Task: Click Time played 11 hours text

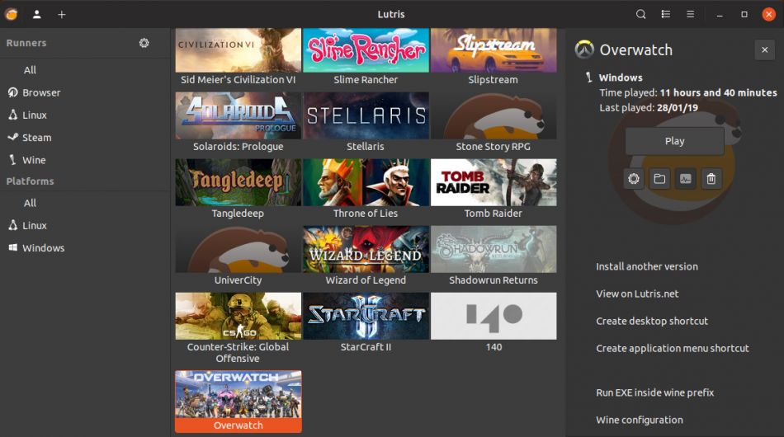Action: click(688, 92)
